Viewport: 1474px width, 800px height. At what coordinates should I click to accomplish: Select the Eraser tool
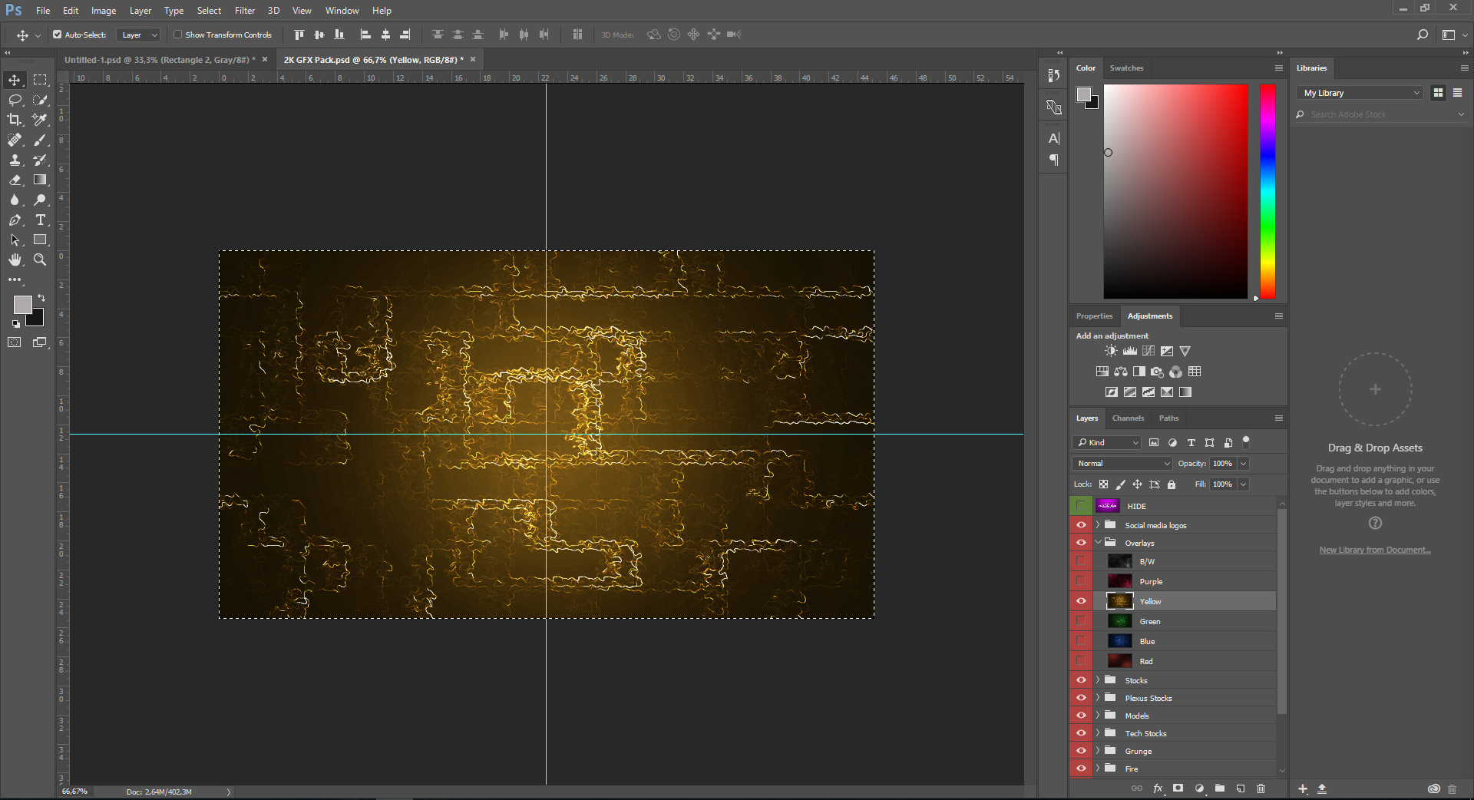pyautogui.click(x=15, y=180)
